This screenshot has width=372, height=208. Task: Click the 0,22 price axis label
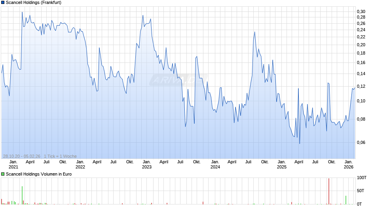coord(361,37)
